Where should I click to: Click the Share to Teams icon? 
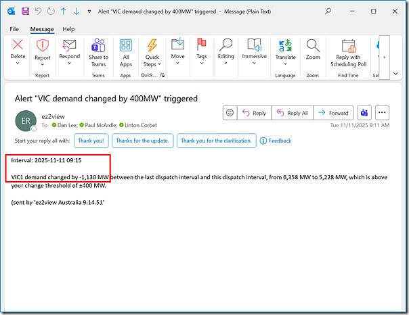98,45
